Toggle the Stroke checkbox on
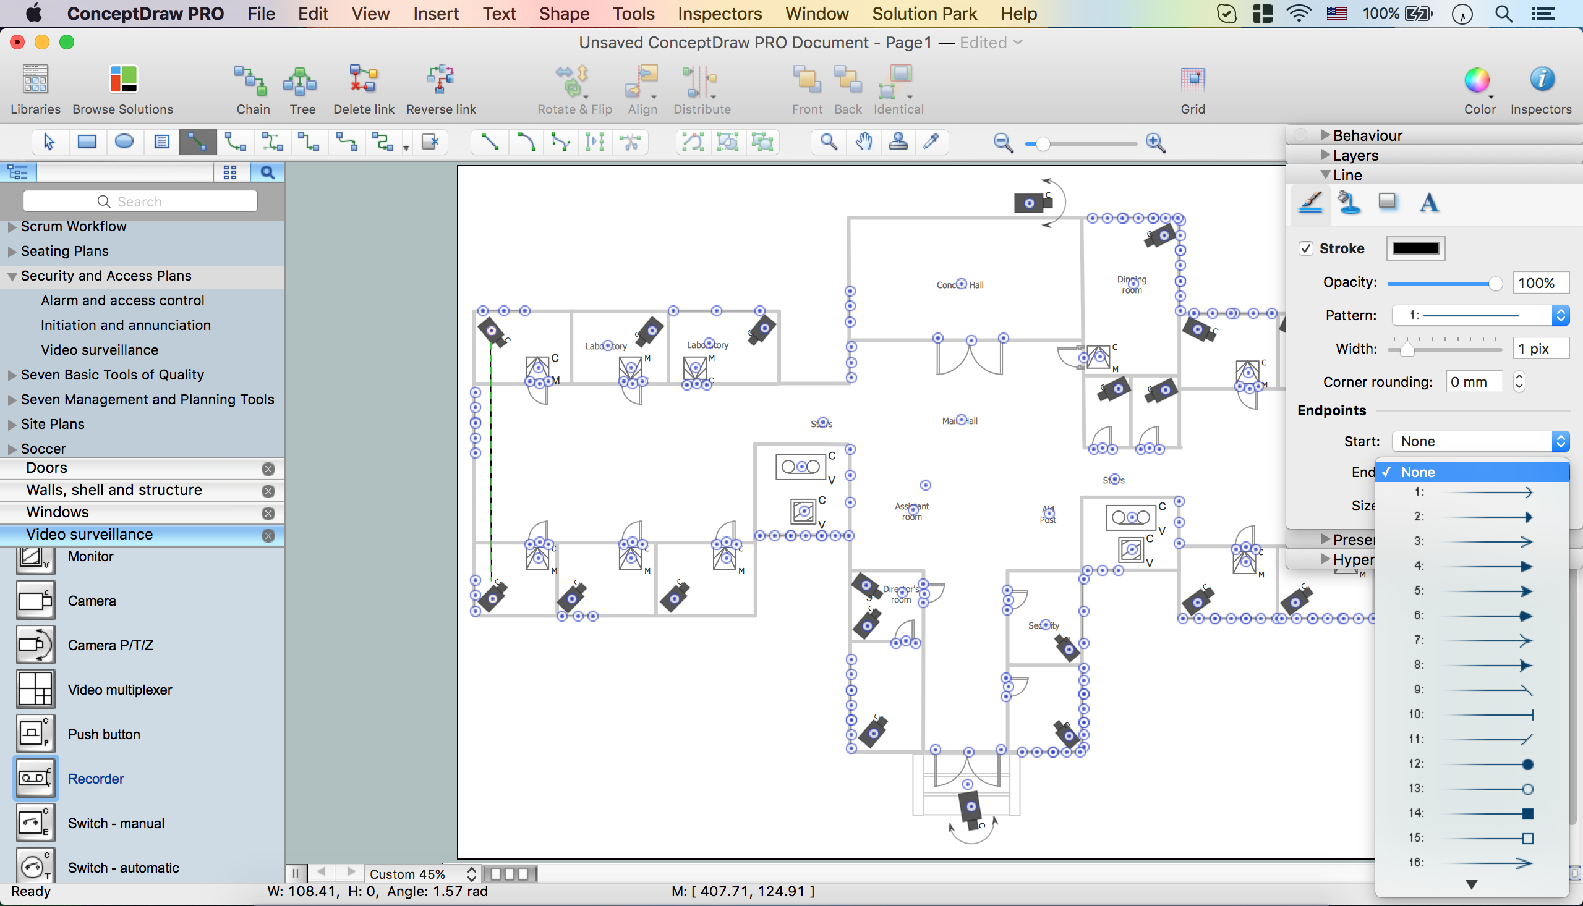The image size is (1583, 906). tap(1306, 248)
